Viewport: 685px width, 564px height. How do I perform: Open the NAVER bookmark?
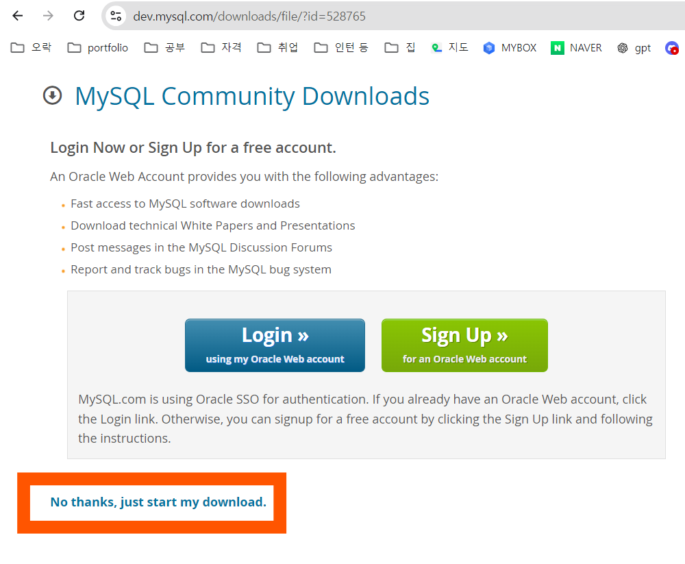pos(576,48)
